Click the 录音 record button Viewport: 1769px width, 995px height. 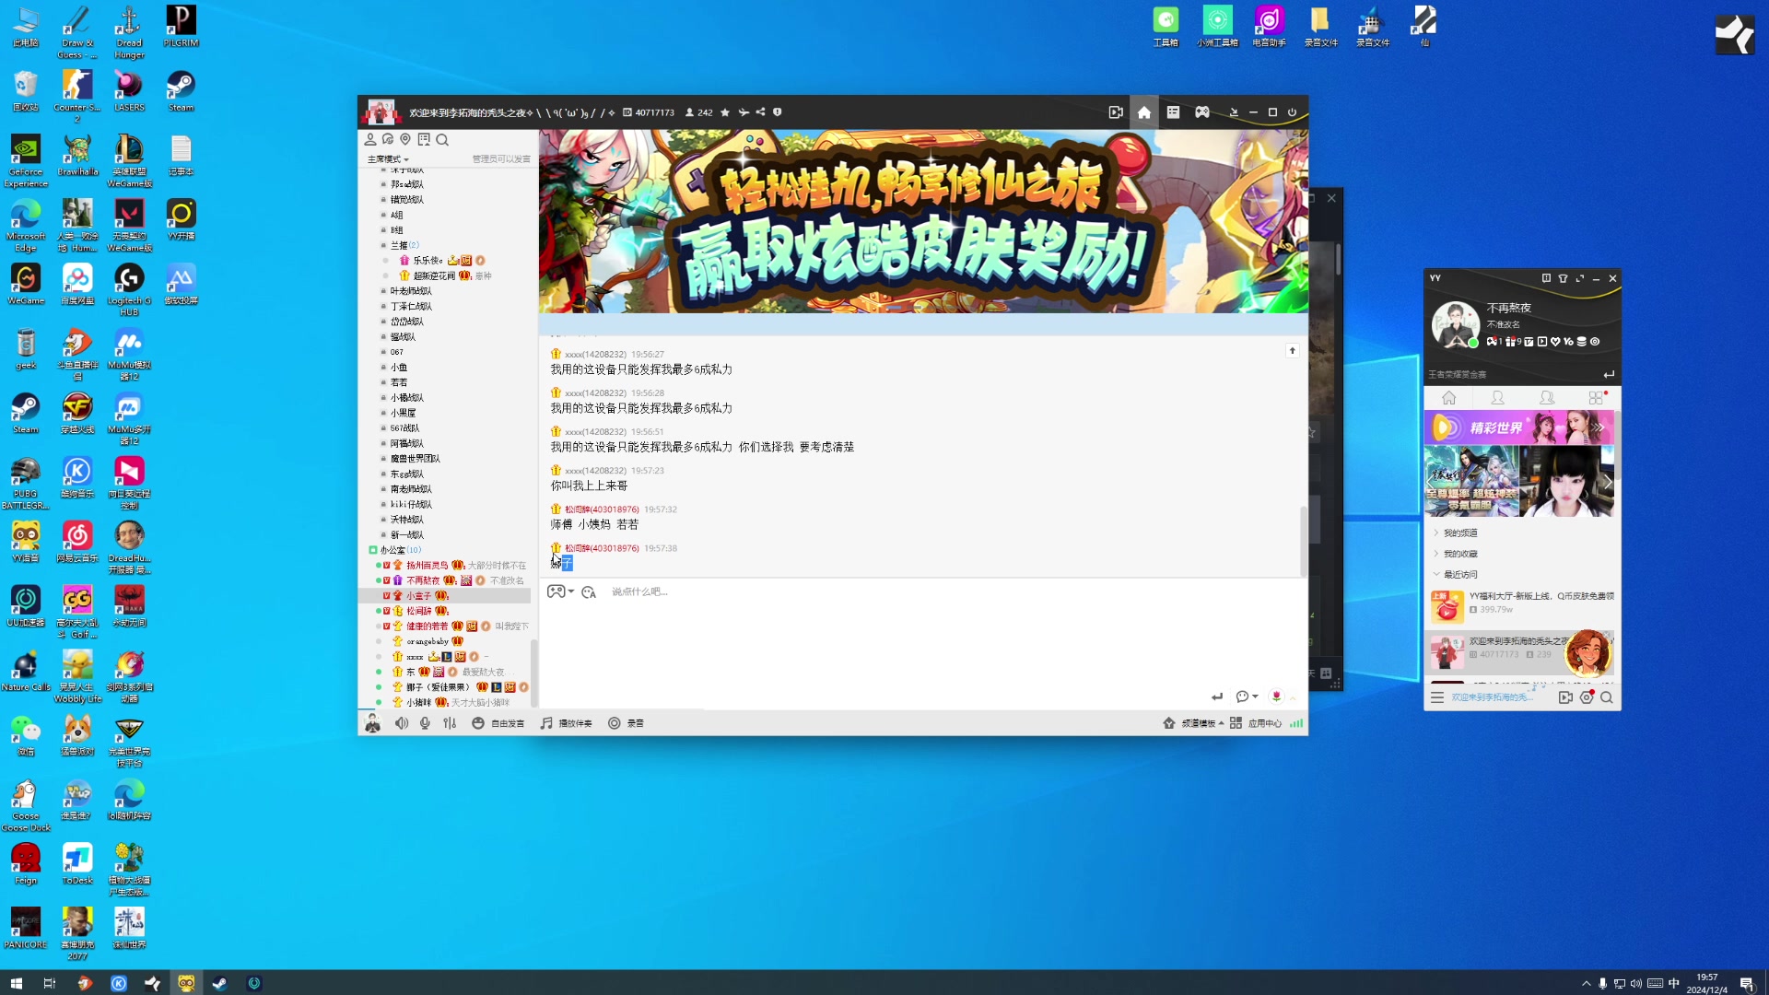(626, 723)
